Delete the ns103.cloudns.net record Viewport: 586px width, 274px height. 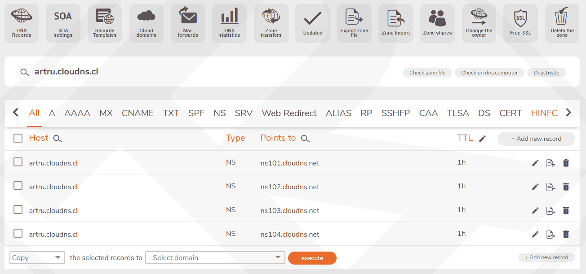point(566,210)
